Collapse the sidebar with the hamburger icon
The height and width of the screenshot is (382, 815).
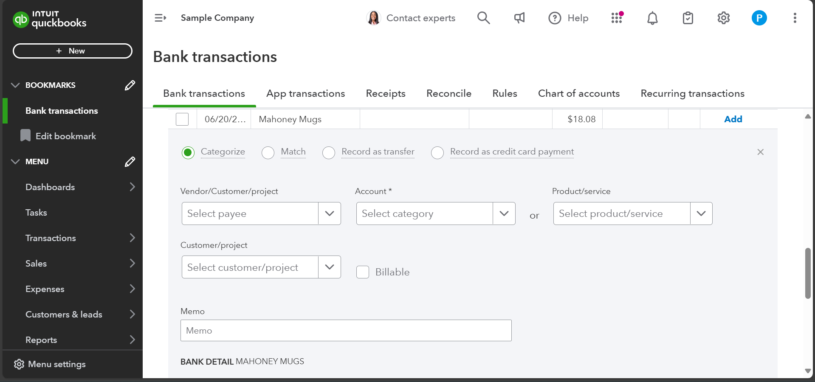[160, 18]
